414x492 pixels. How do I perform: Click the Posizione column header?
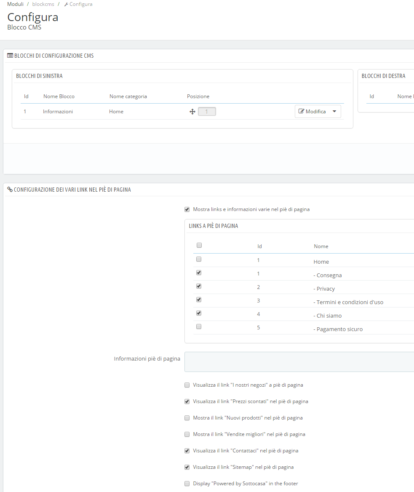(198, 96)
